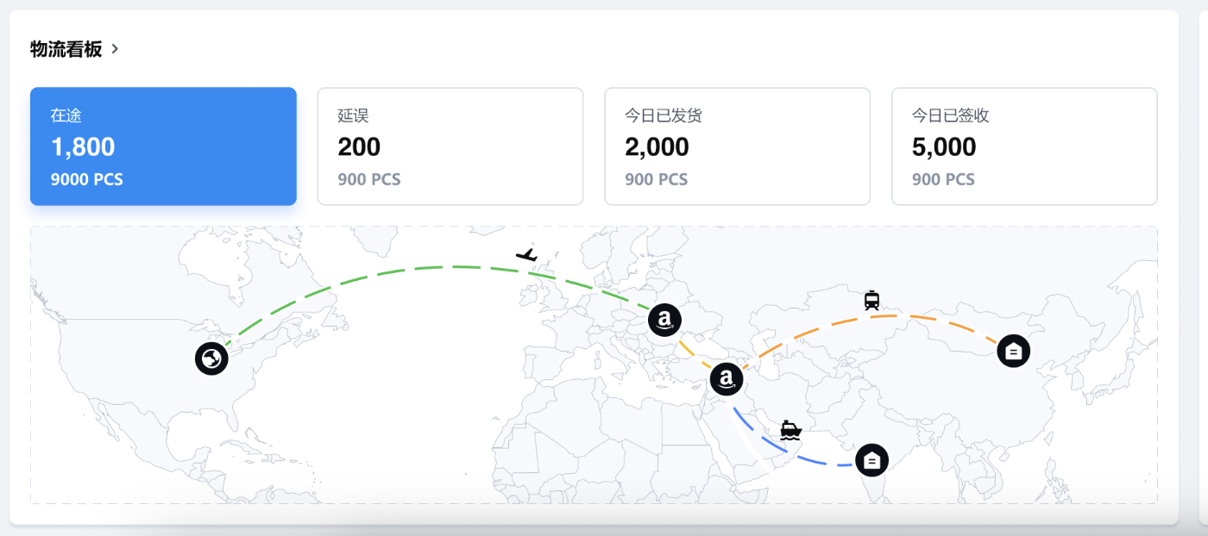The width and height of the screenshot is (1208, 536).
Task: Click the 9000 PCS quantity text
Action: click(x=86, y=180)
